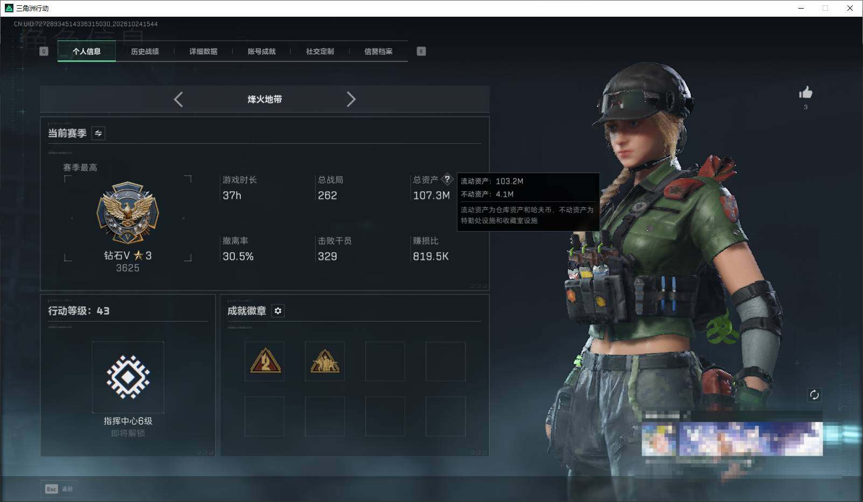Click the 烽火地带 mode title
Screen dimensions: 863x502
pos(265,99)
